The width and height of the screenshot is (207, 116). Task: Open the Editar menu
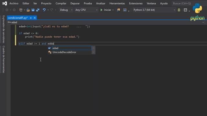(x=26, y=4)
